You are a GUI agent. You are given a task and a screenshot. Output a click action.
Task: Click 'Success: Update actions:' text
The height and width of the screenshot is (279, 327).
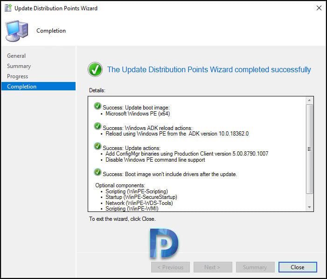tap(132, 148)
